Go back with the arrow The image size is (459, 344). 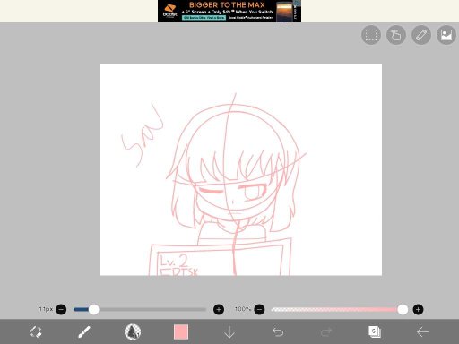pyautogui.click(x=423, y=331)
